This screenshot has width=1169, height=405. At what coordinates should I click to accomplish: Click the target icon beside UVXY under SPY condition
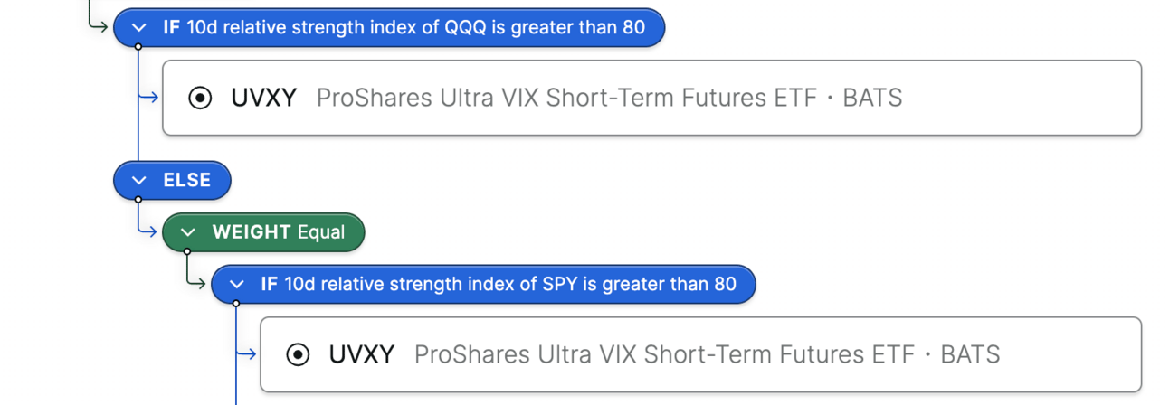point(298,354)
